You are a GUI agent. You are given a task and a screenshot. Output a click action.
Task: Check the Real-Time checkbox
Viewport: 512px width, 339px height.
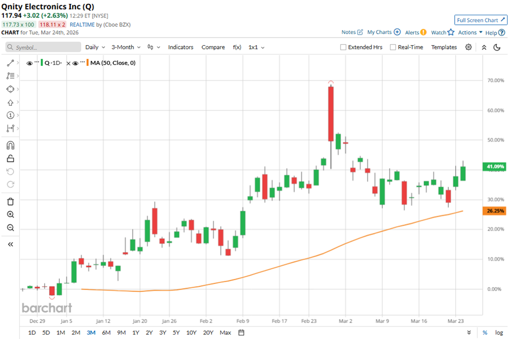[393, 47]
